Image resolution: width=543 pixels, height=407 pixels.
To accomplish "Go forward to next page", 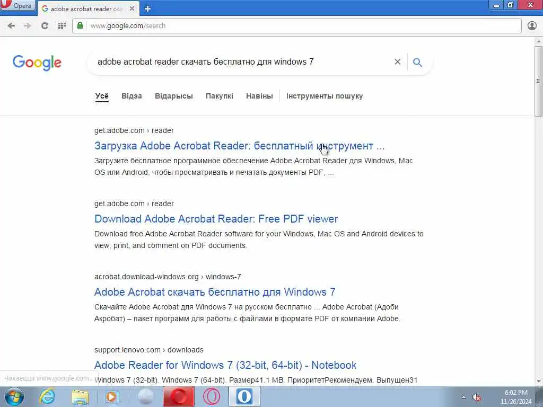I will pos(28,25).
